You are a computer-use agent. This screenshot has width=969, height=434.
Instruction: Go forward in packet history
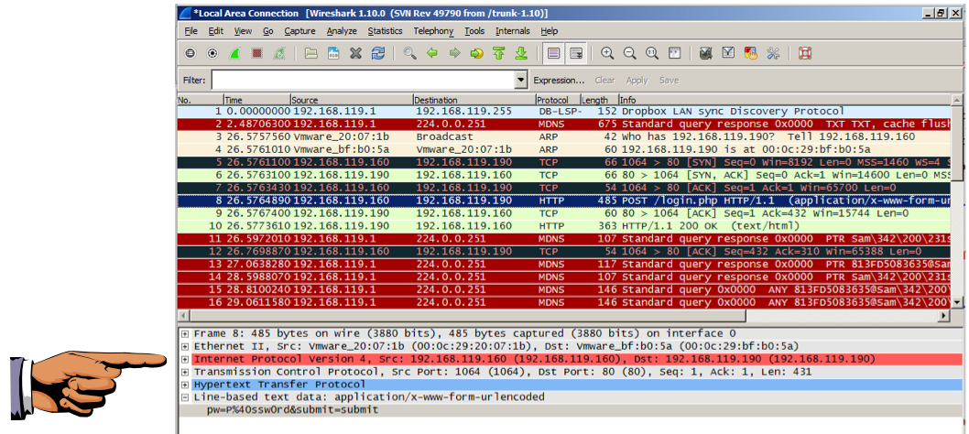454,54
